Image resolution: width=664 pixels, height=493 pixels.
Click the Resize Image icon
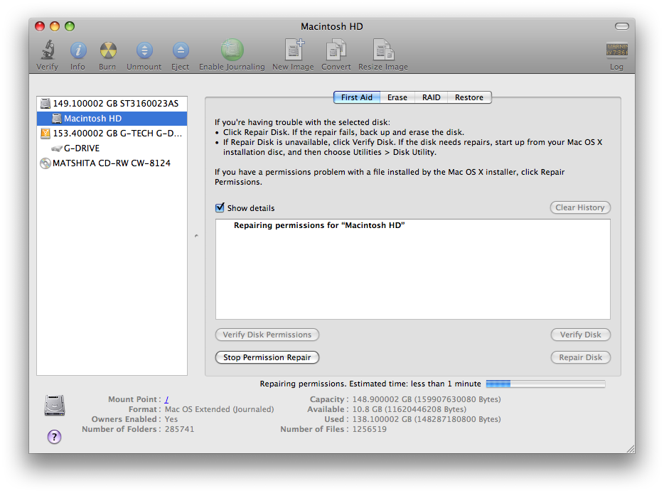pos(383,50)
